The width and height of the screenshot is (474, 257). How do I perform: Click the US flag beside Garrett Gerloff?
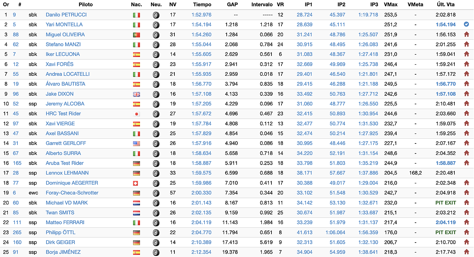pyautogui.click(x=137, y=143)
